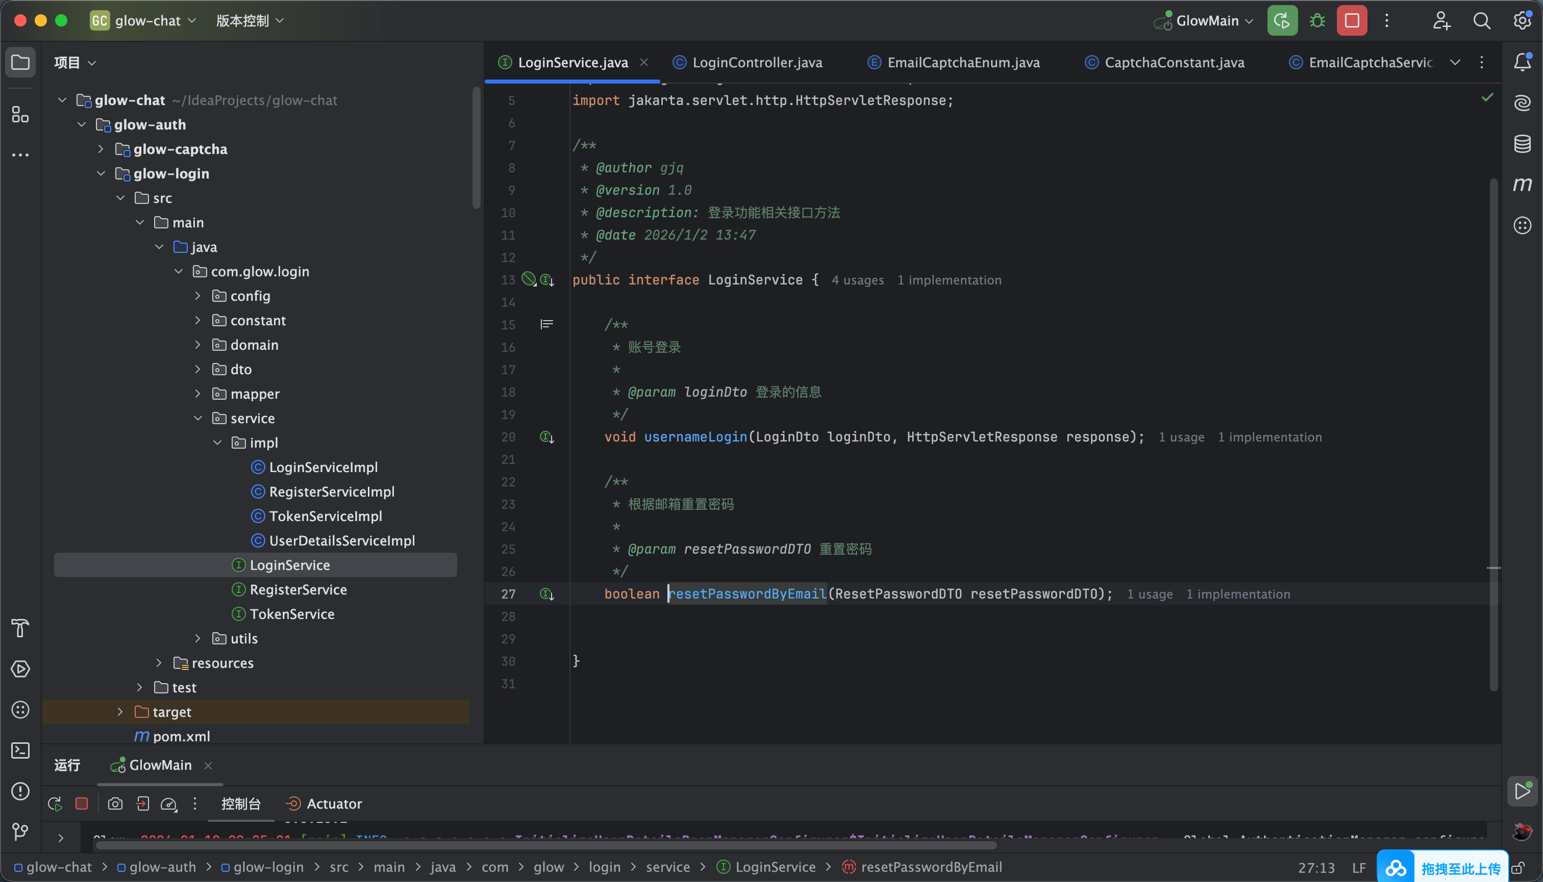Click the Notifications bell icon

[1522, 62]
